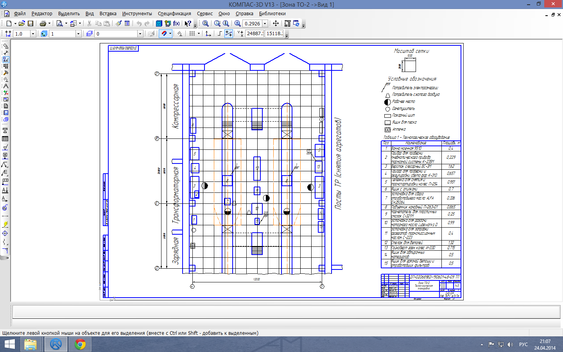The image size is (563, 352).
Task: Select the Text tool in the left panel
Action: 5,130
